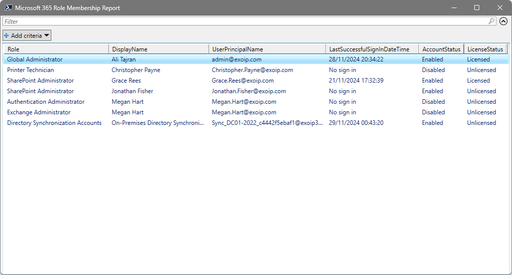This screenshot has height=275, width=512.
Task: Select Jonathan Fisher row
Action: click(132, 91)
